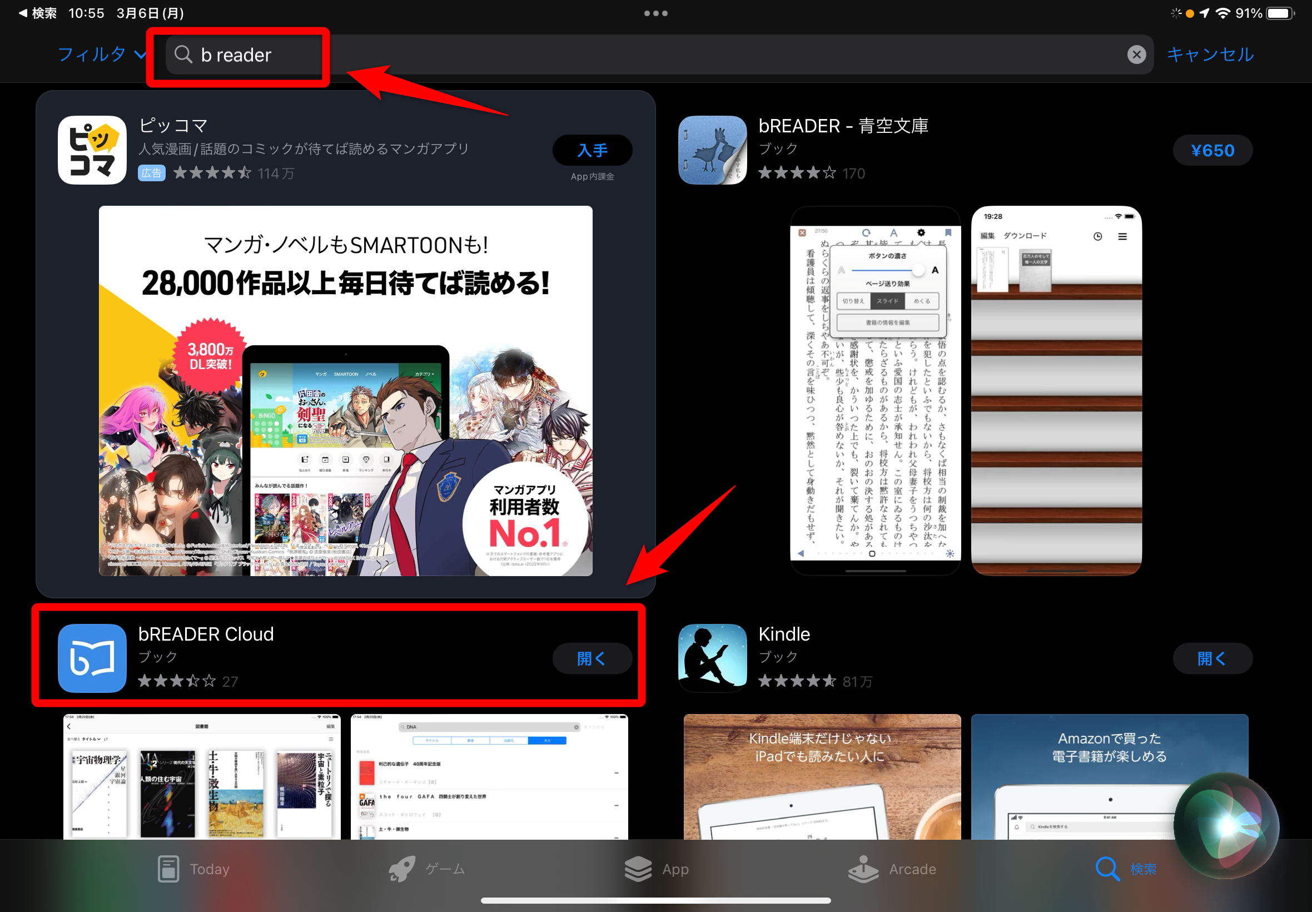1312x912 pixels.
Task: Tap the location arrow status icon
Action: tap(1205, 13)
